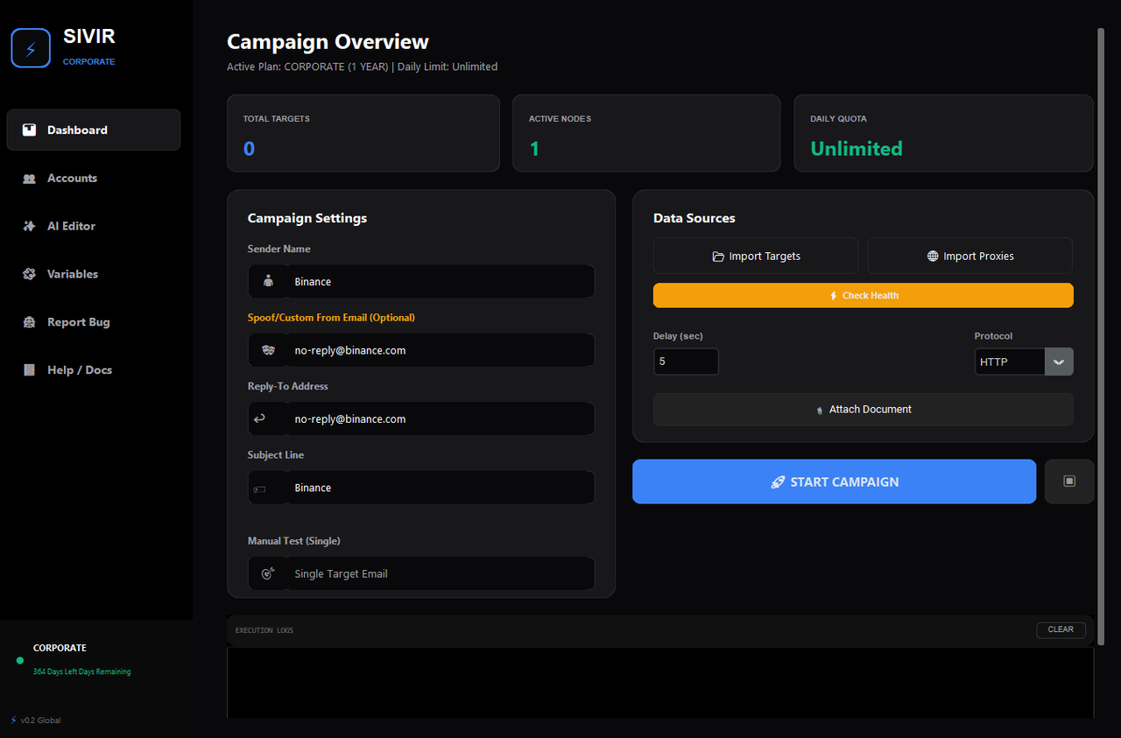
Task: Click the Campaign Settings heading
Action: tap(307, 218)
